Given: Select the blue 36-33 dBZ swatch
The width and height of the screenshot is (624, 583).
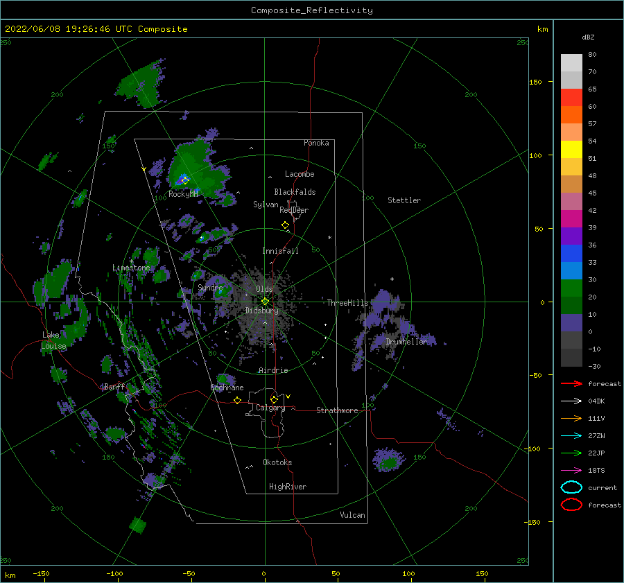Looking at the screenshot, I should pyautogui.click(x=571, y=254).
